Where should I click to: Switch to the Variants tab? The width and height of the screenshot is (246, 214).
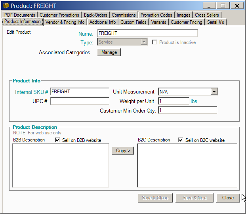[x=159, y=22]
